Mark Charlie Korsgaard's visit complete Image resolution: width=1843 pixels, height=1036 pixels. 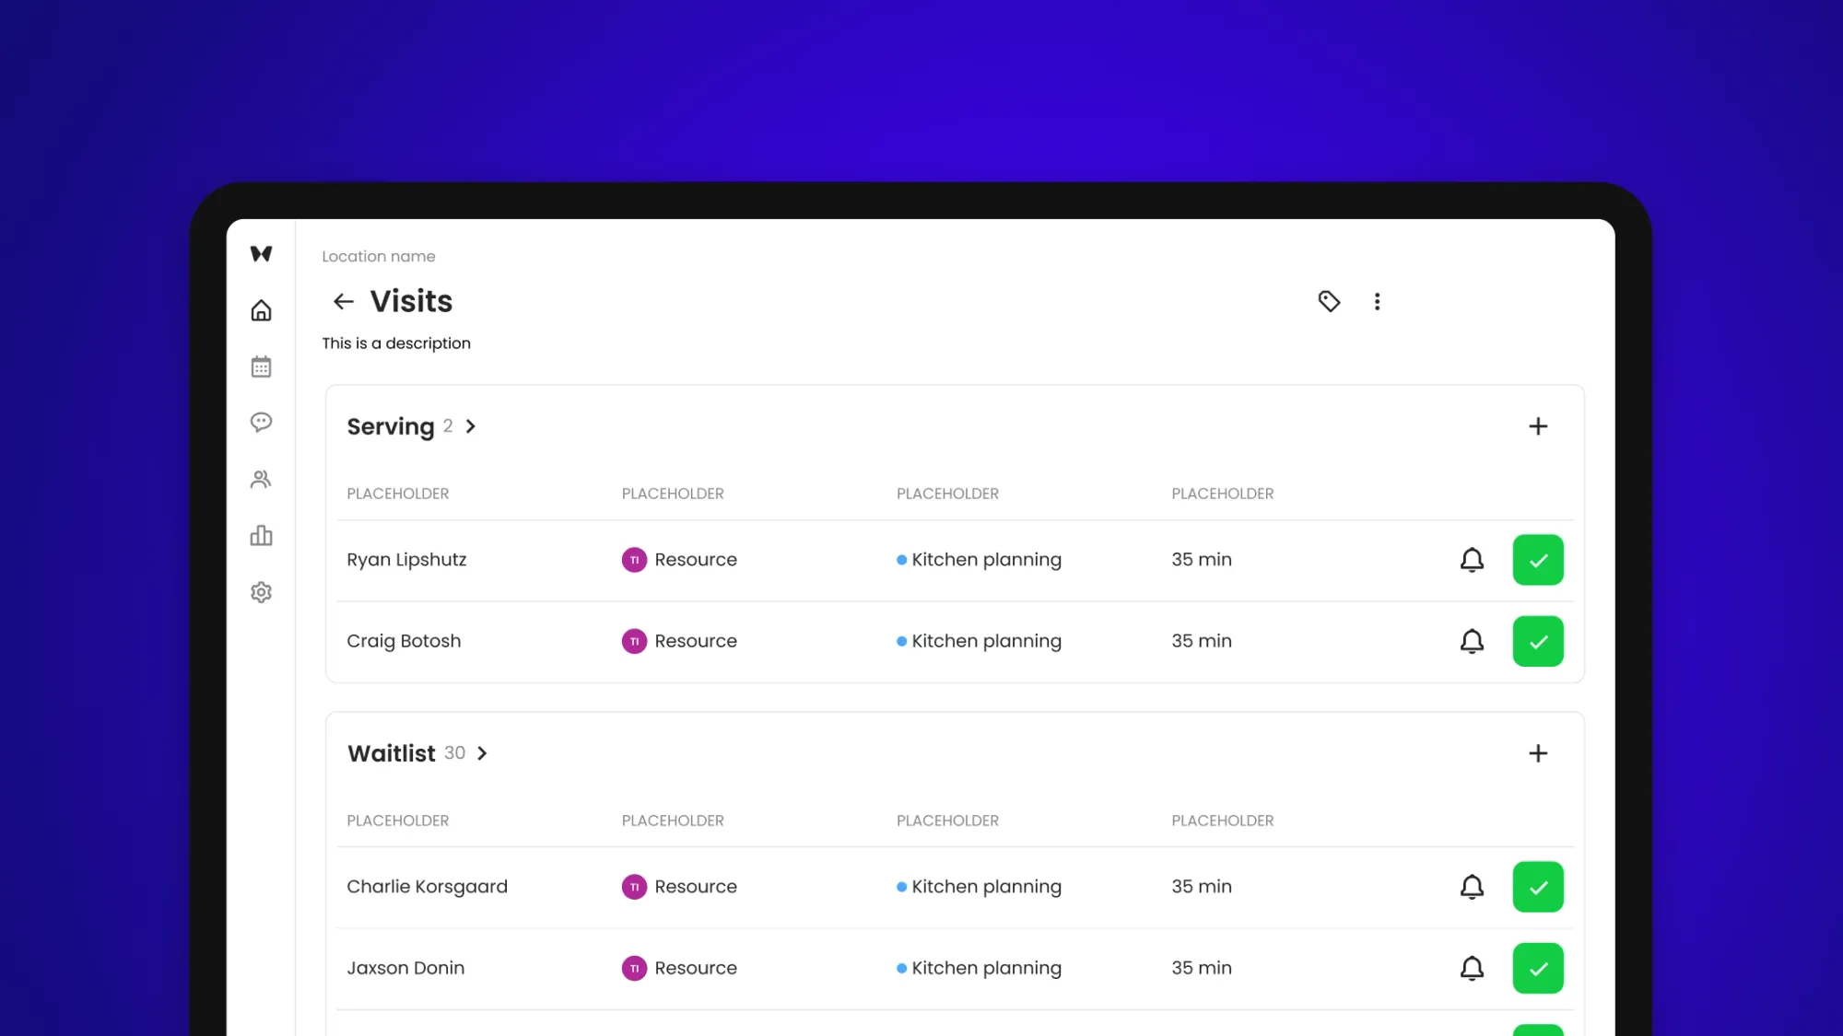[1537, 887]
